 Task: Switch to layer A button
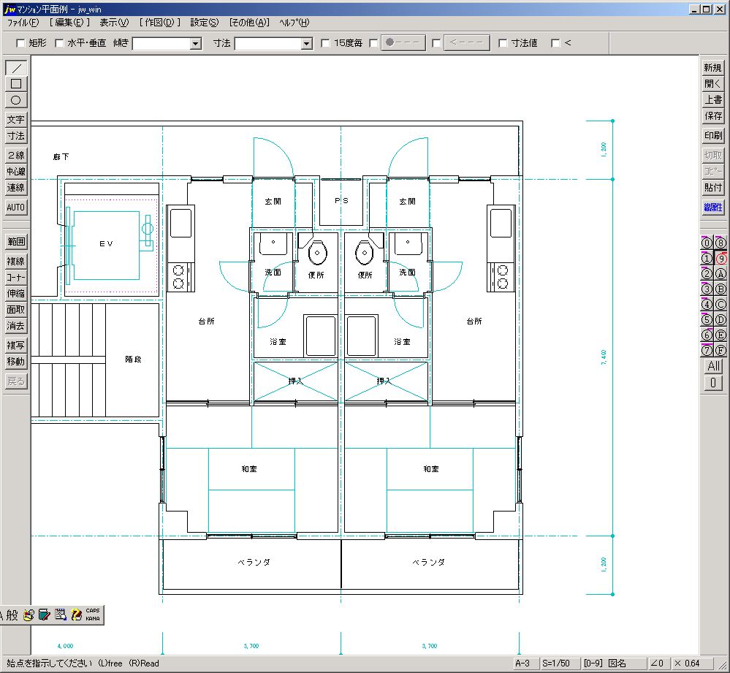pos(721,274)
